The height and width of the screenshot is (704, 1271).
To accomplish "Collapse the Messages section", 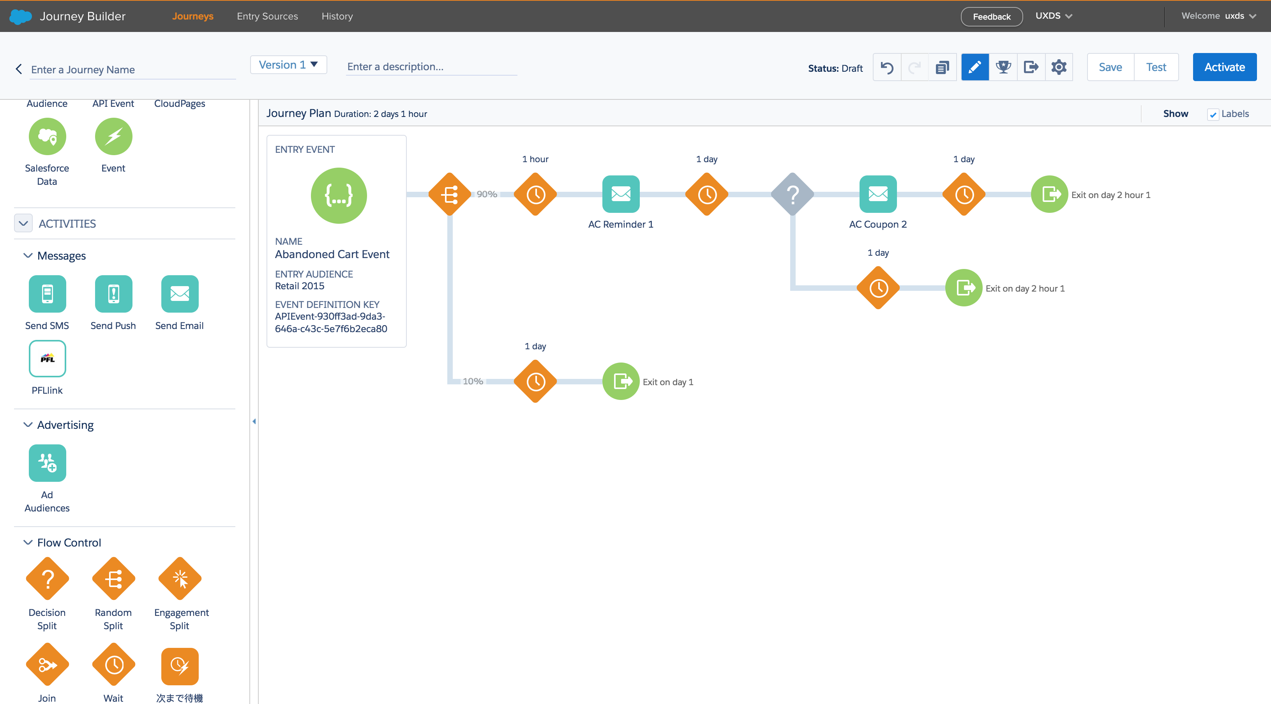I will click(28, 256).
